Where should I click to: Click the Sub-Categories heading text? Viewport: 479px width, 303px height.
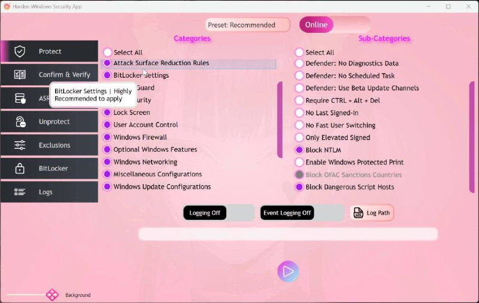(384, 38)
